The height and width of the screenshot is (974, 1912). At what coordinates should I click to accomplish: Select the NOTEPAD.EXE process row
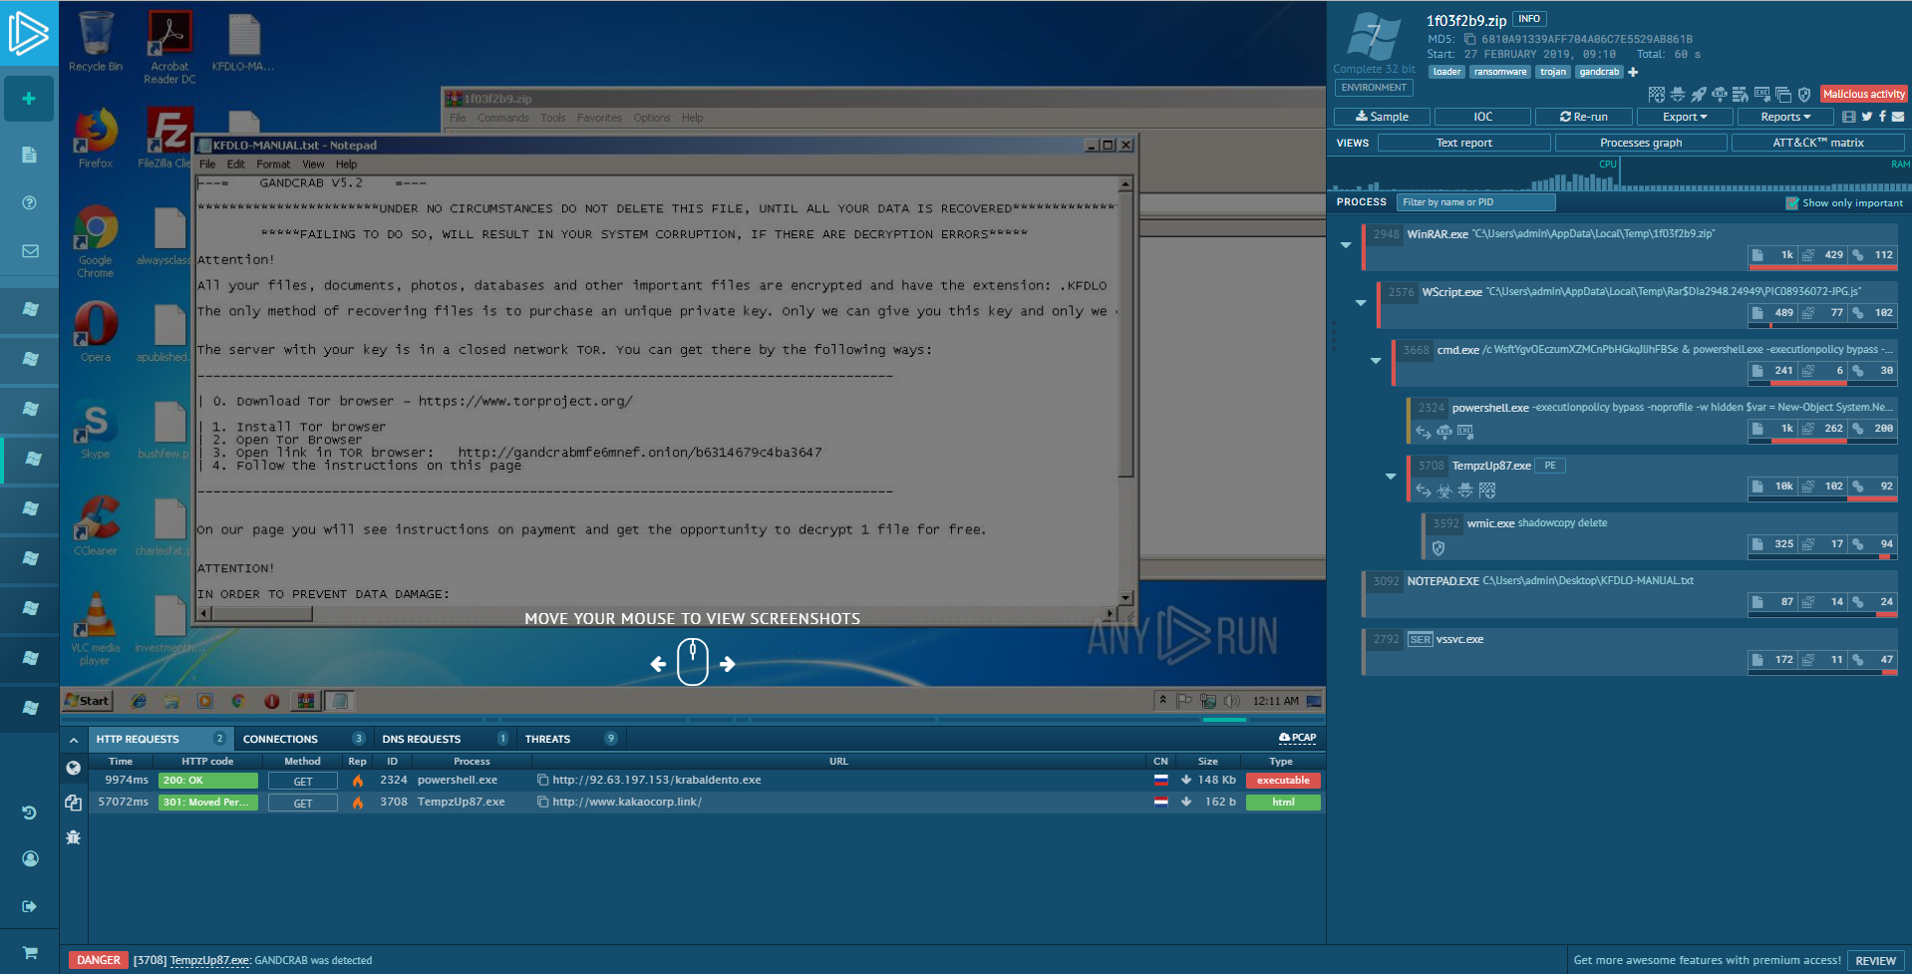pyautogui.click(x=1629, y=592)
